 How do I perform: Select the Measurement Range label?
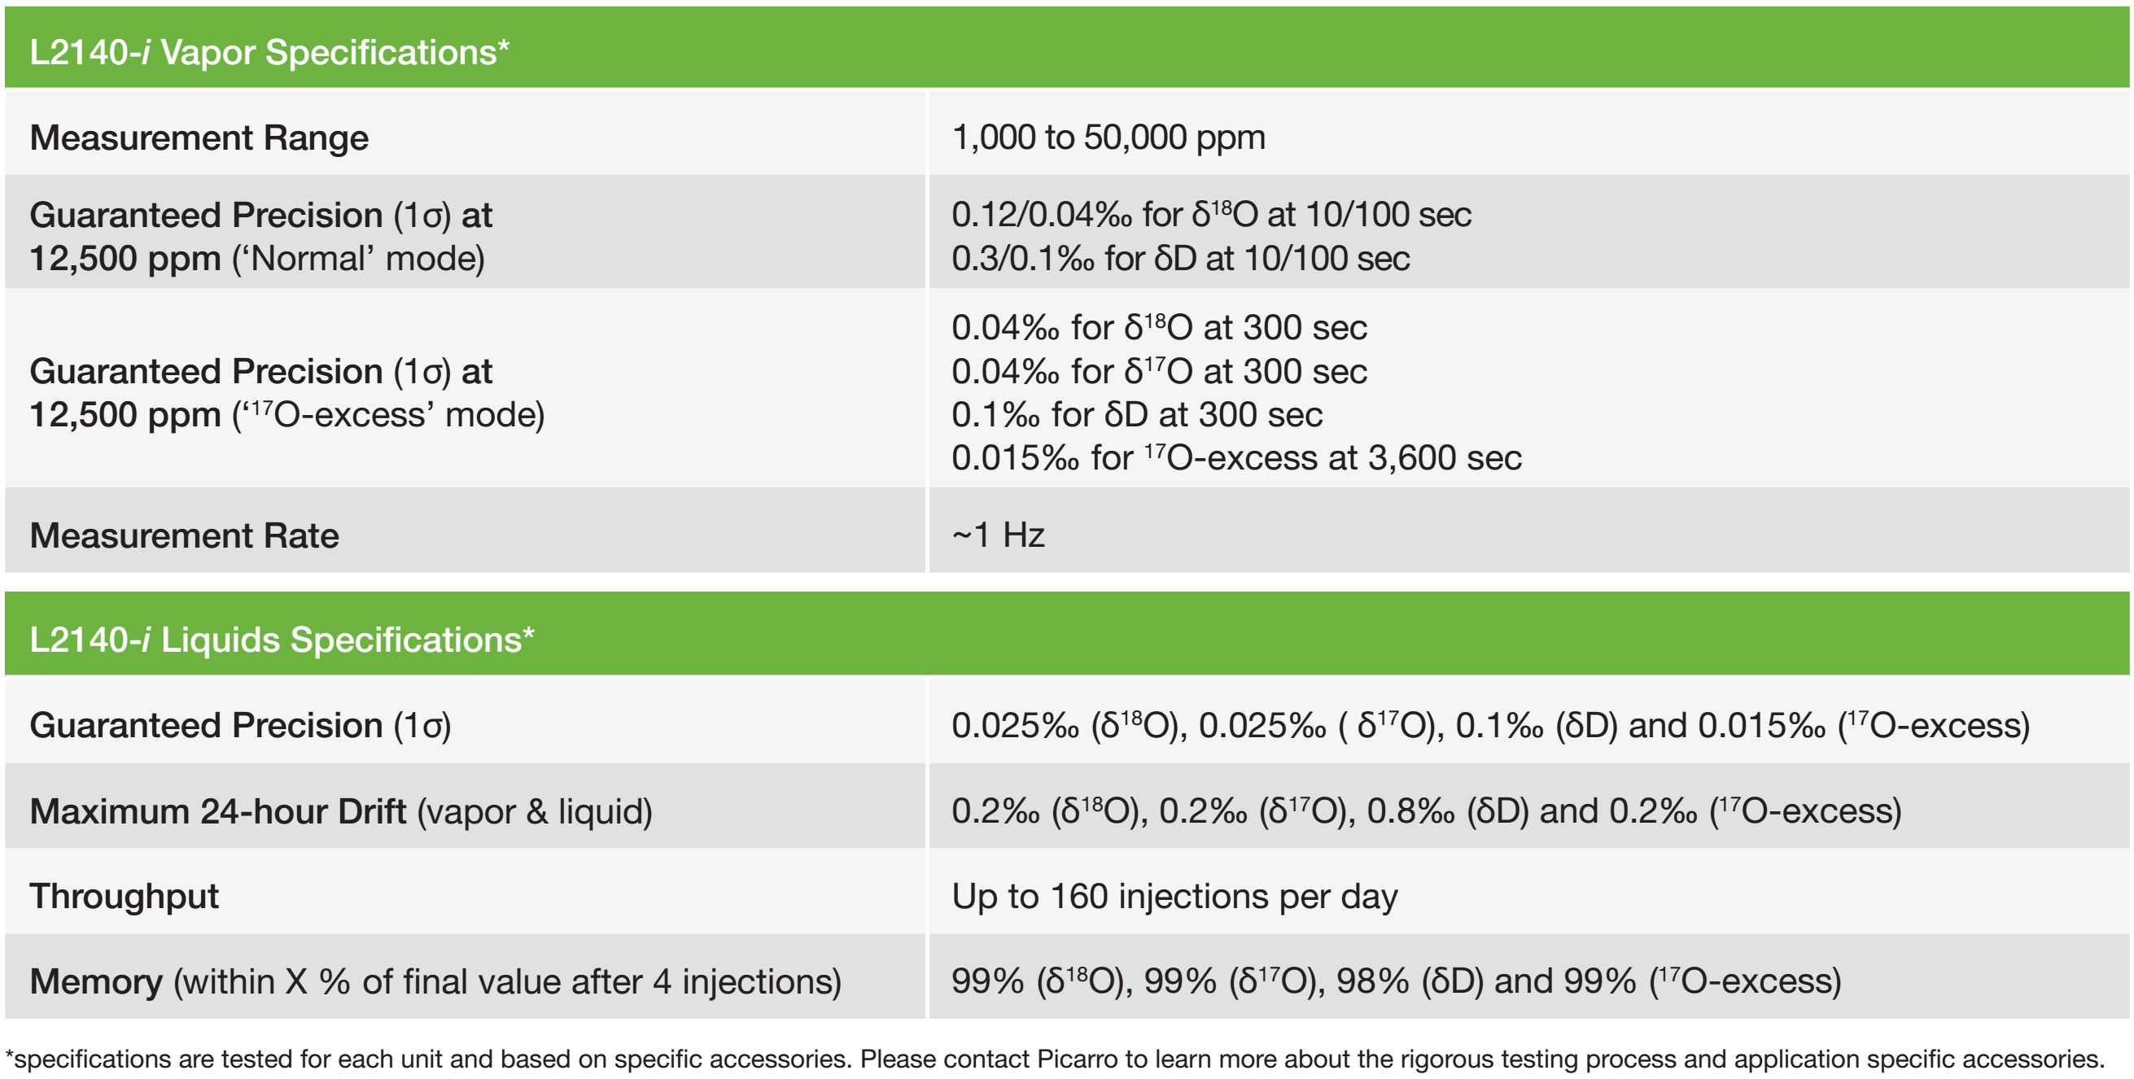[199, 138]
